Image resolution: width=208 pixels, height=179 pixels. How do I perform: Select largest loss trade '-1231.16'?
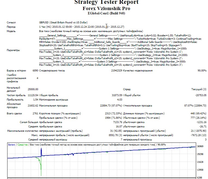click(201, 122)
